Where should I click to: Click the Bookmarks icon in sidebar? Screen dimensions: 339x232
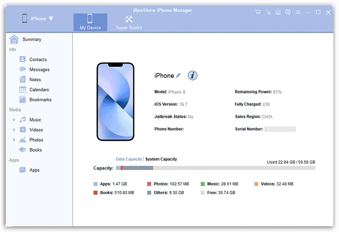coord(23,100)
